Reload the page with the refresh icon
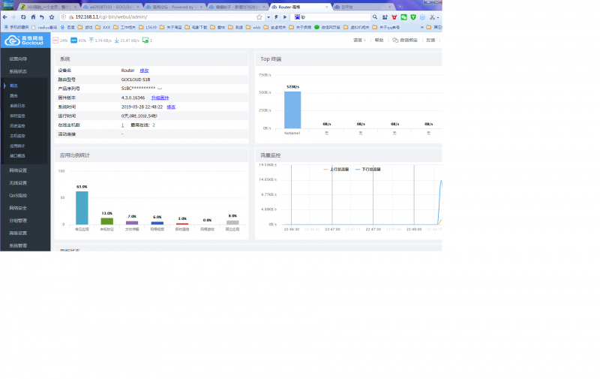 tap(23, 17)
